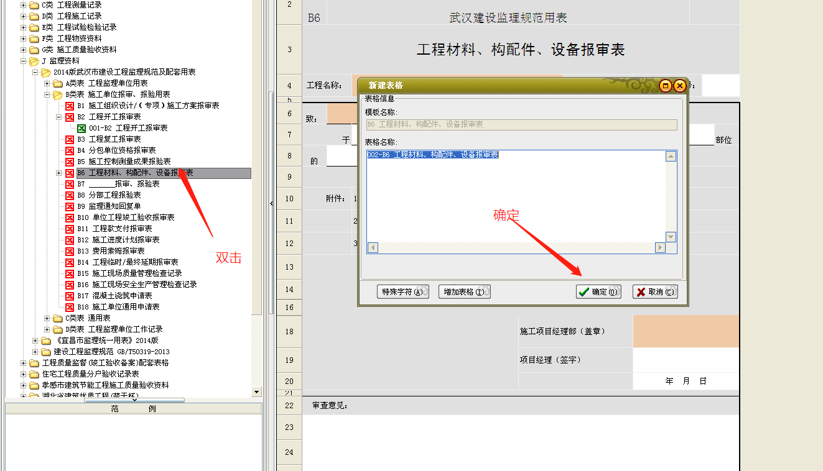Click row header 22 in the spreadsheet
The image size is (823, 471).
click(x=289, y=405)
